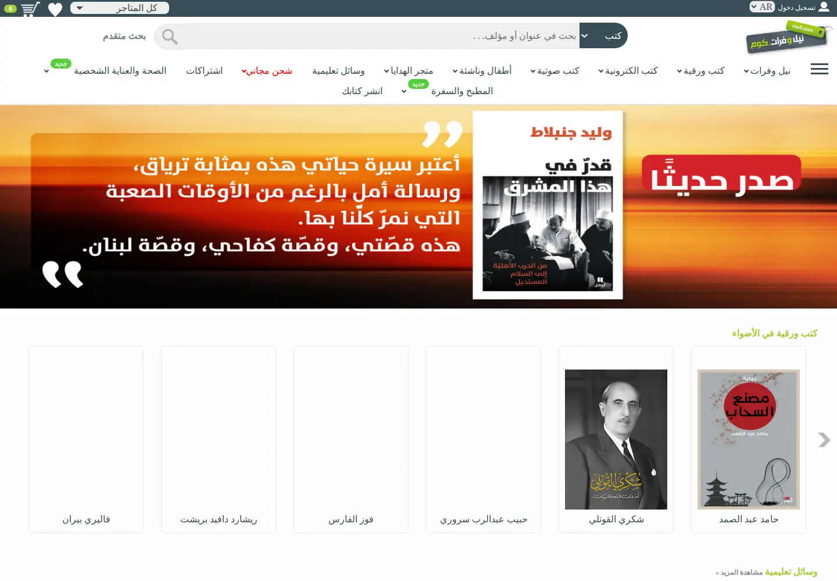The height and width of the screenshot is (581, 837).
Task: Open the كل المتاجر stores dropdown
Action: [x=120, y=8]
